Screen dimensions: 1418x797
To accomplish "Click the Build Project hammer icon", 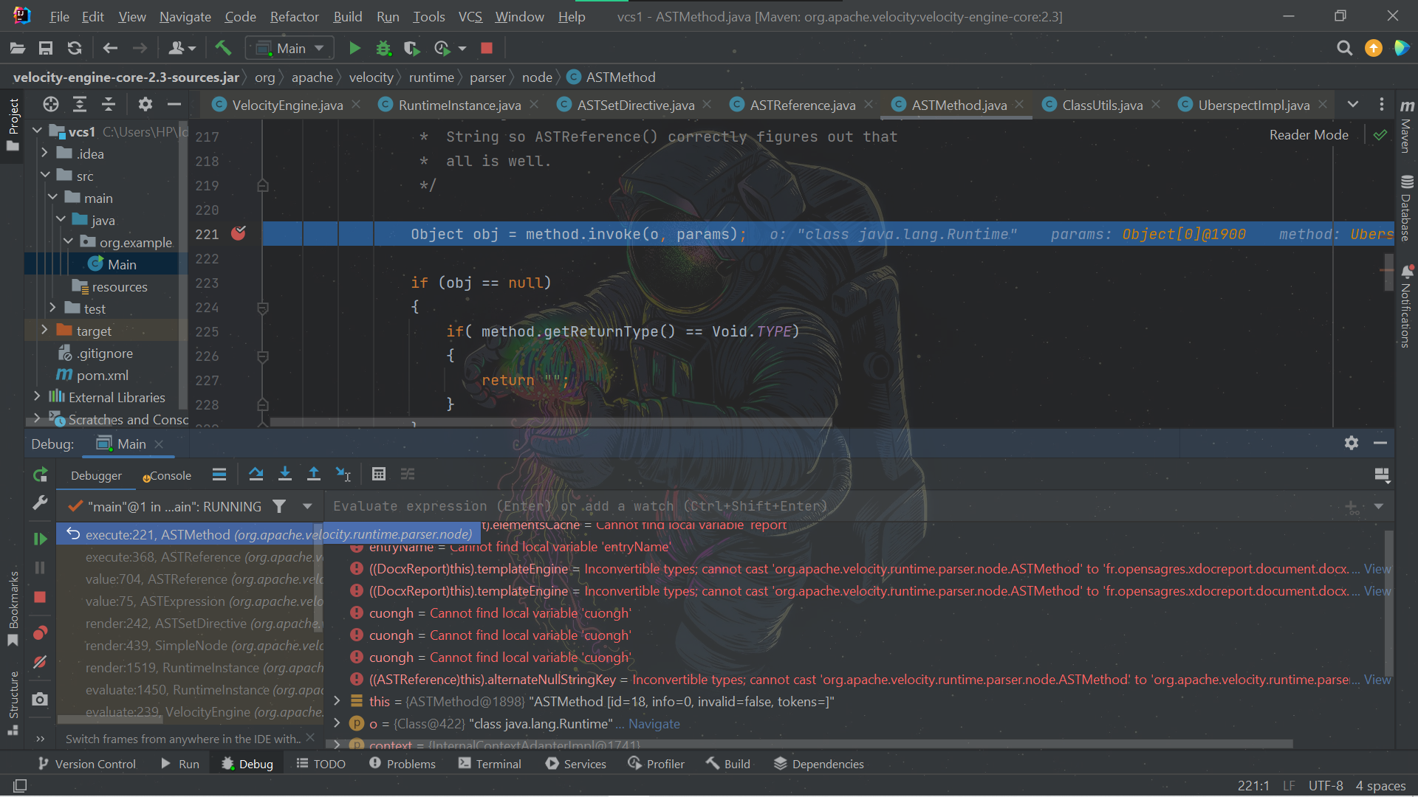I will pyautogui.click(x=223, y=49).
